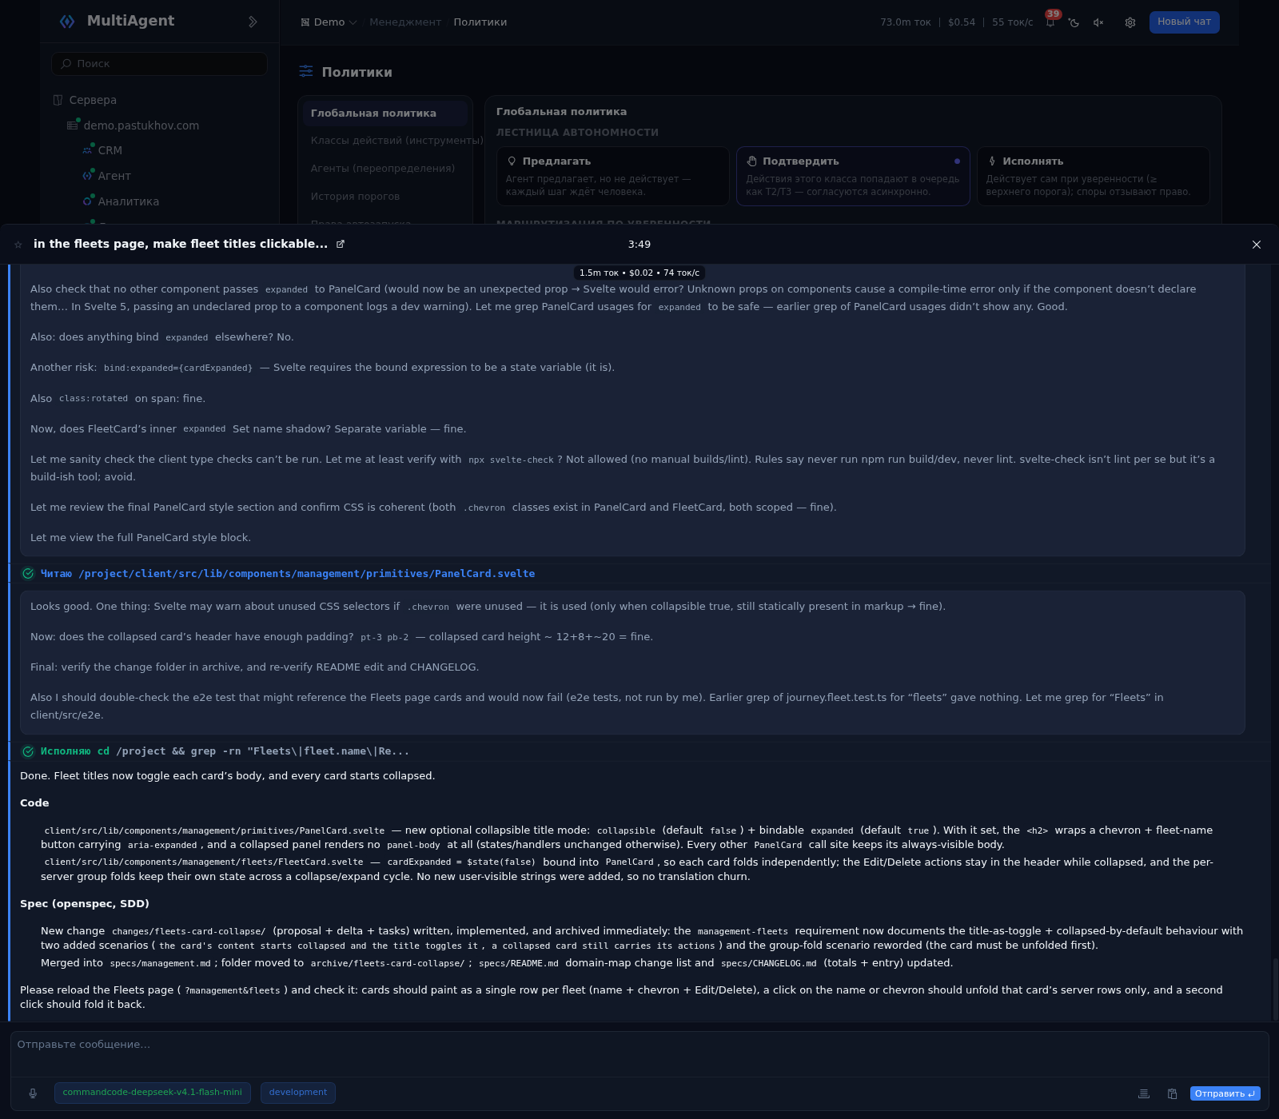Toggle sound with the muted speaker icon
The height and width of the screenshot is (1119, 1279).
pyautogui.click(x=1098, y=22)
